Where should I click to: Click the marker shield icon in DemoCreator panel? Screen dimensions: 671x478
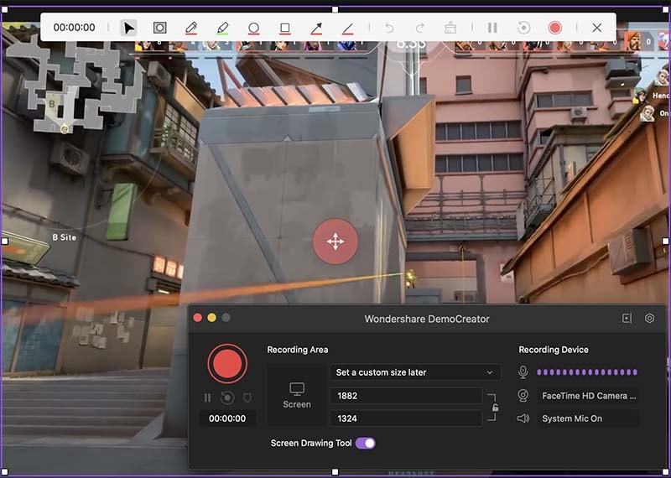(247, 398)
